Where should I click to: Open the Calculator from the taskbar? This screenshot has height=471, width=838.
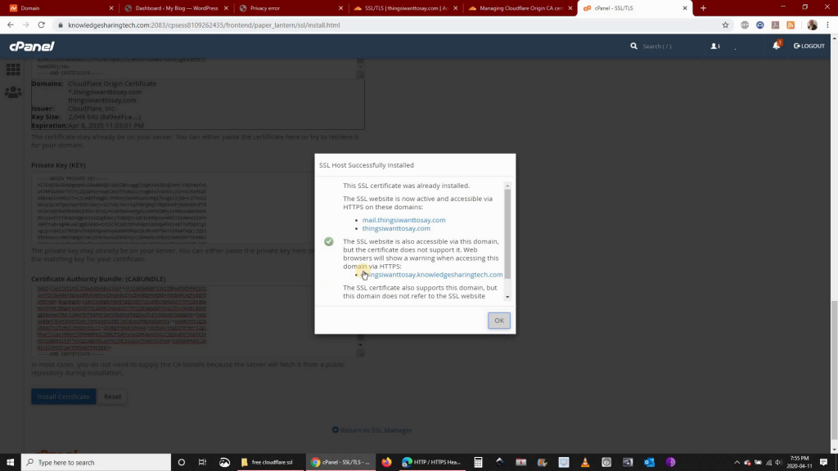point(478,463)
